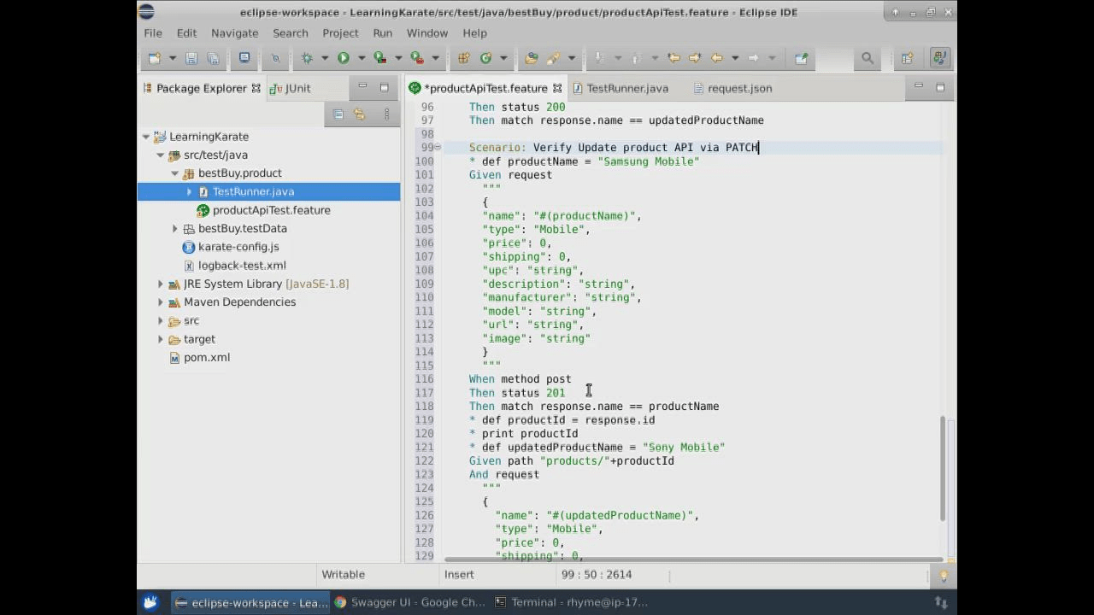Open the Package Explorer view menu
The width and height of the screenshot is (1094, 615).
386,114
